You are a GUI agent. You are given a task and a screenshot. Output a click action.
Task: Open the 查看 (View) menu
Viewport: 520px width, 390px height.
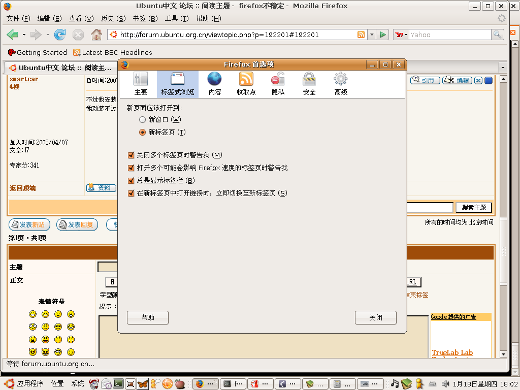click(x=81, y=19)
